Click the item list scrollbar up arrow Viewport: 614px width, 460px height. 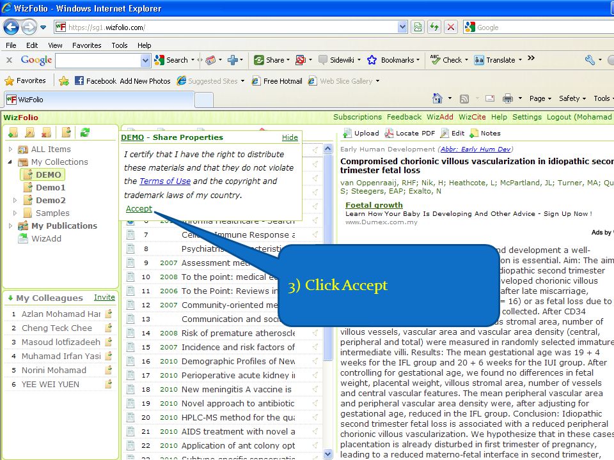pos(328,148)
